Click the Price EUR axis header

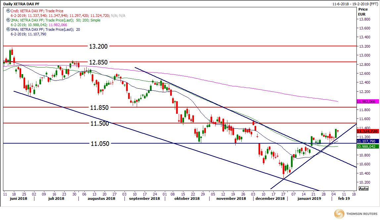[x=363, y=12]
